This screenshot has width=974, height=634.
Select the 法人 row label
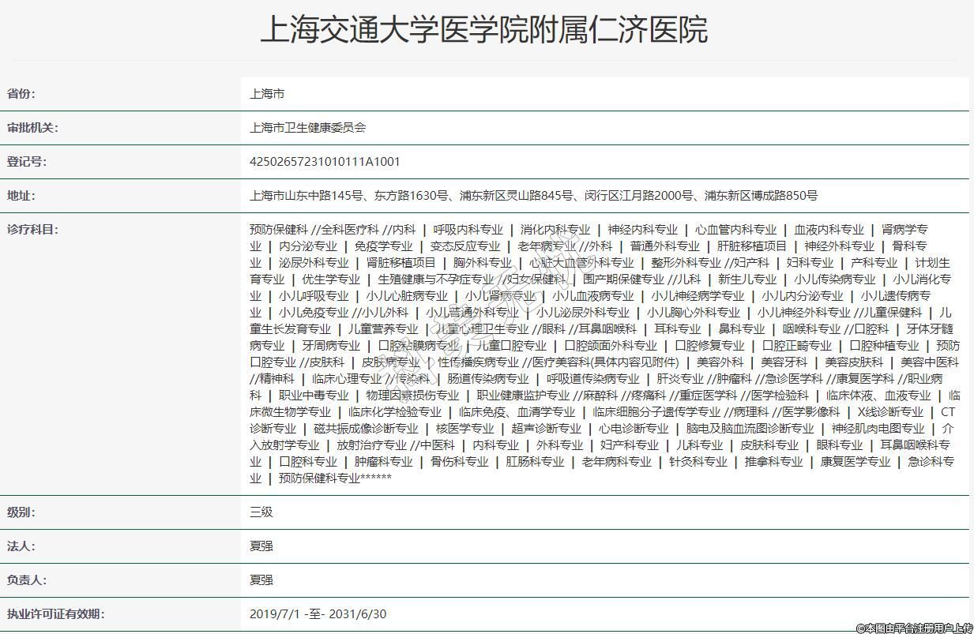[21, 546]
